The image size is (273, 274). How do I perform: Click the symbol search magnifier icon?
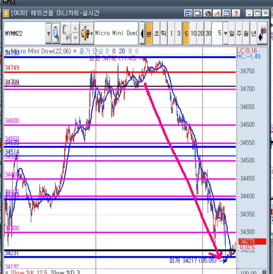[x=56, y=33]
